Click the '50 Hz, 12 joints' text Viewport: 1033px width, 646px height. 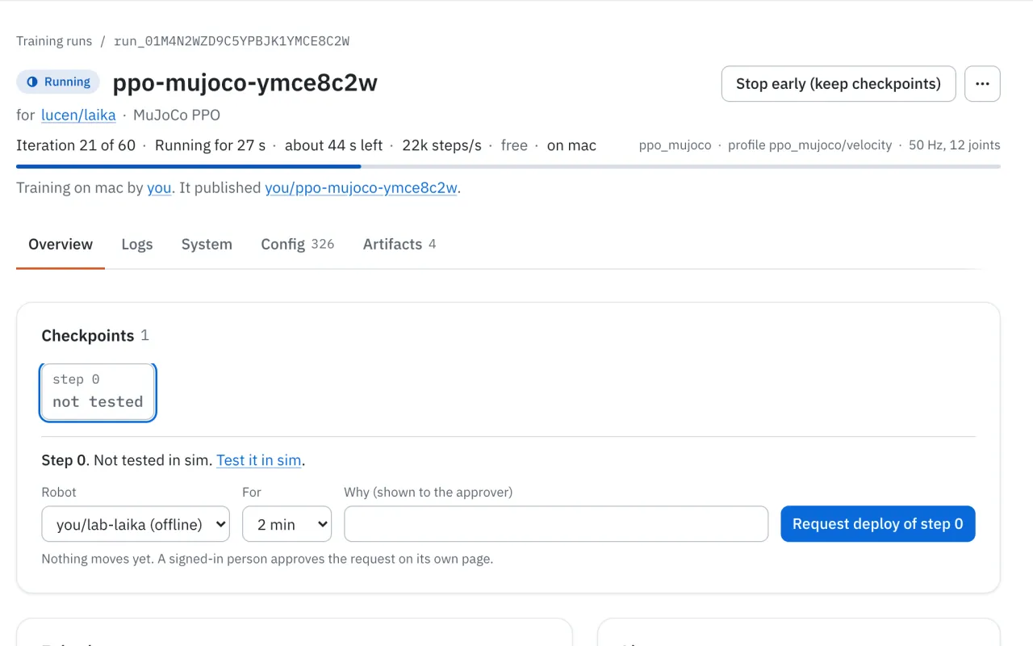point(955,145)
